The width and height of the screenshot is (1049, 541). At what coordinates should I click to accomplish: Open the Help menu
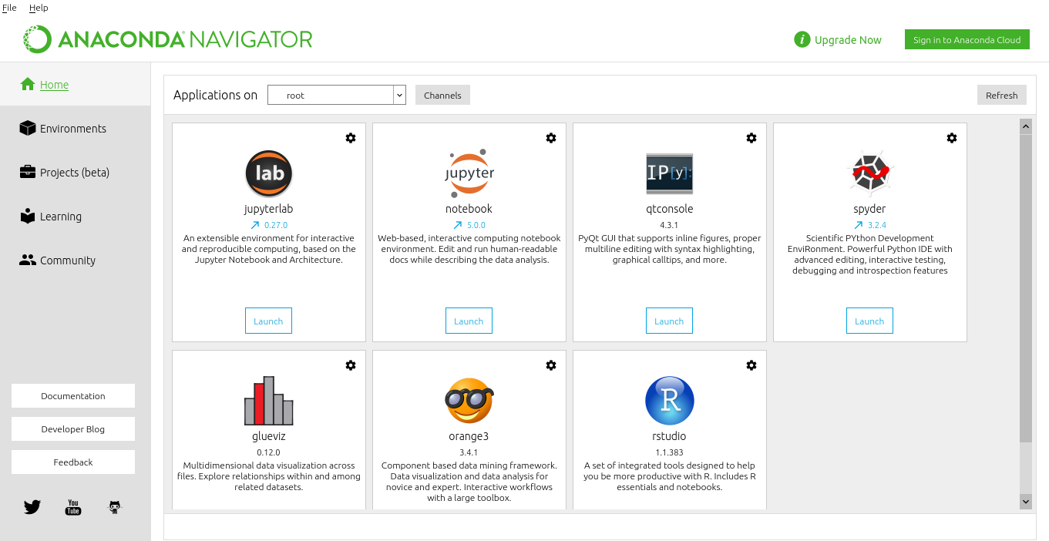point(39,8)
